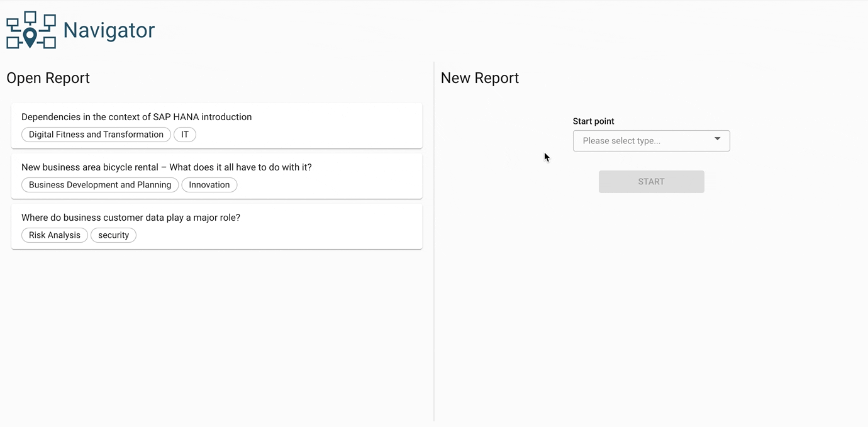868x427 pixels.
Task: Open the business customer data report
Action: pos(130,218)
